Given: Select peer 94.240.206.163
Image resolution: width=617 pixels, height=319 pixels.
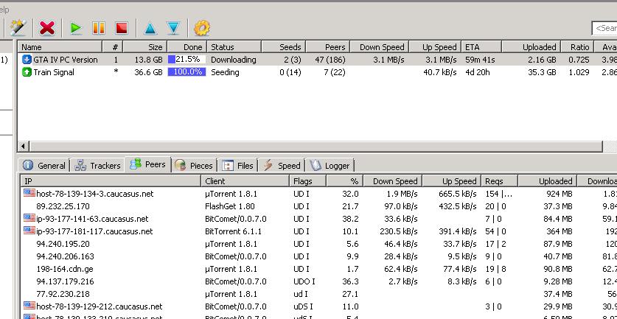Looking at the screenshot, I should pyautogui.click(x=66, y=257).
